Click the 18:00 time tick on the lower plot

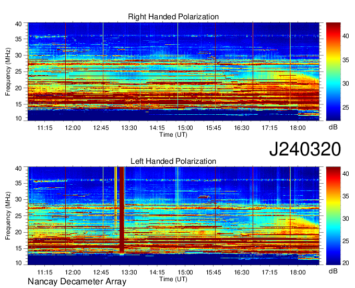298,272
